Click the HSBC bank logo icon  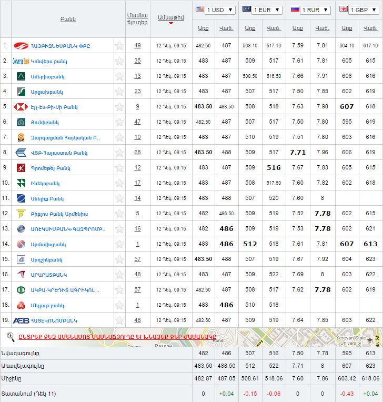(x=21, y=107)
